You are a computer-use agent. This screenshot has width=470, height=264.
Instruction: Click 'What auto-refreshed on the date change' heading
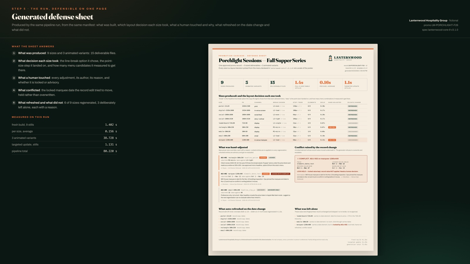pyautogui.click(x=242, y=209)
